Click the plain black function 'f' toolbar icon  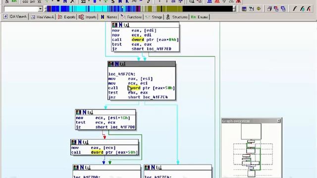[295, 9]
